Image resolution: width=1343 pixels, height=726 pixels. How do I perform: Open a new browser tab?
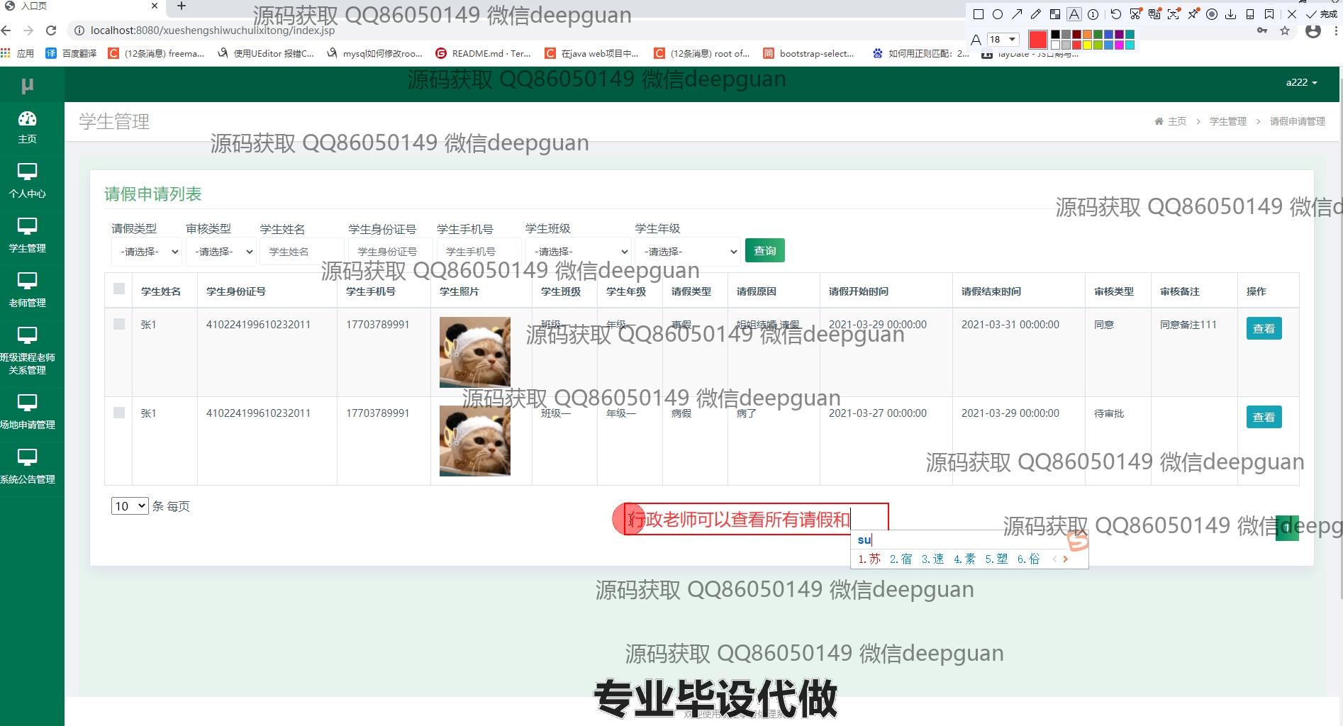182,6
